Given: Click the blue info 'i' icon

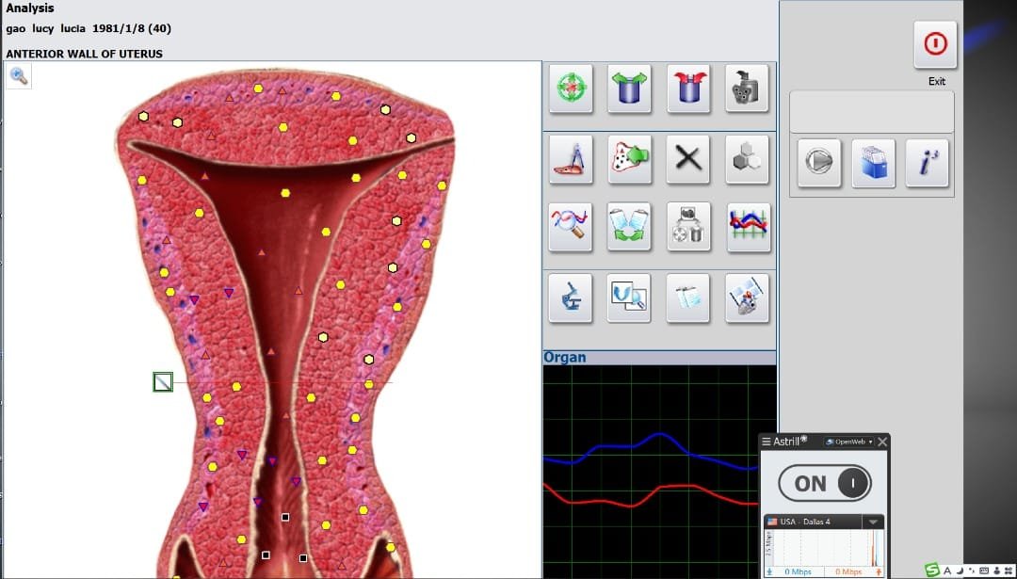Looking at the screenshot, I should [927, 163].
